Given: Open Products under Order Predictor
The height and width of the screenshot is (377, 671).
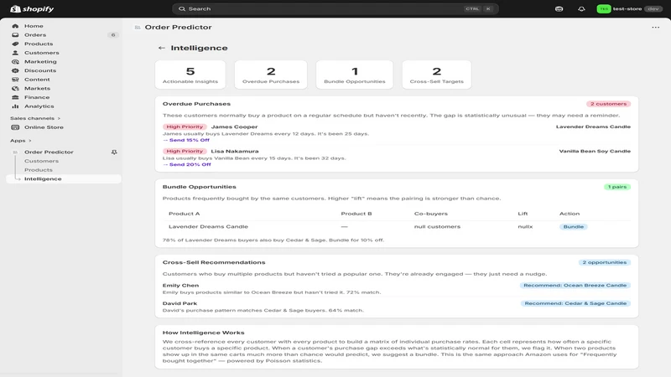Looking at the screenshot, I should pos(38,170).
